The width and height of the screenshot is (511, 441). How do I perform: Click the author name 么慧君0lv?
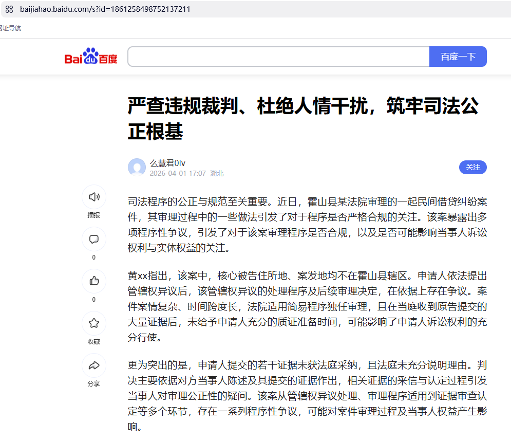pos(167,163)
